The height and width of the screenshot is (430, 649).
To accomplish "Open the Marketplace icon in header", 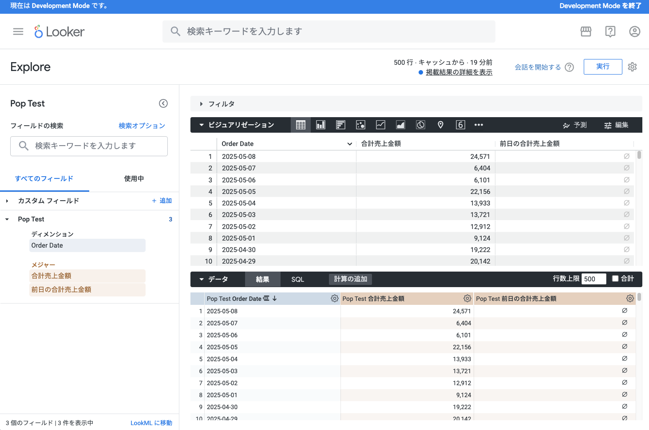I will [x=586, y=32].
